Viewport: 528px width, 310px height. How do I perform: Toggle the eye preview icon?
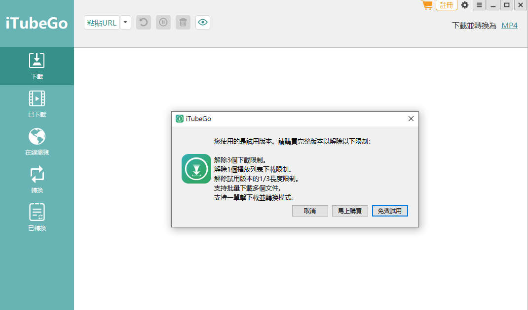[x=202, y=22]
